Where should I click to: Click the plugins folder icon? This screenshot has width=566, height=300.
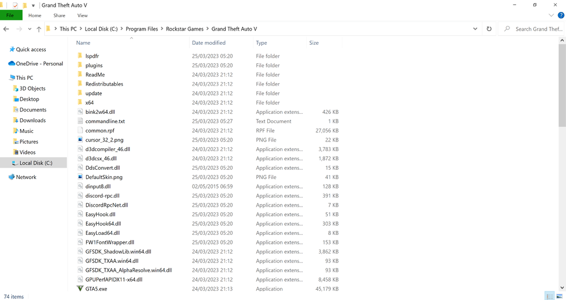coord(80,65)
